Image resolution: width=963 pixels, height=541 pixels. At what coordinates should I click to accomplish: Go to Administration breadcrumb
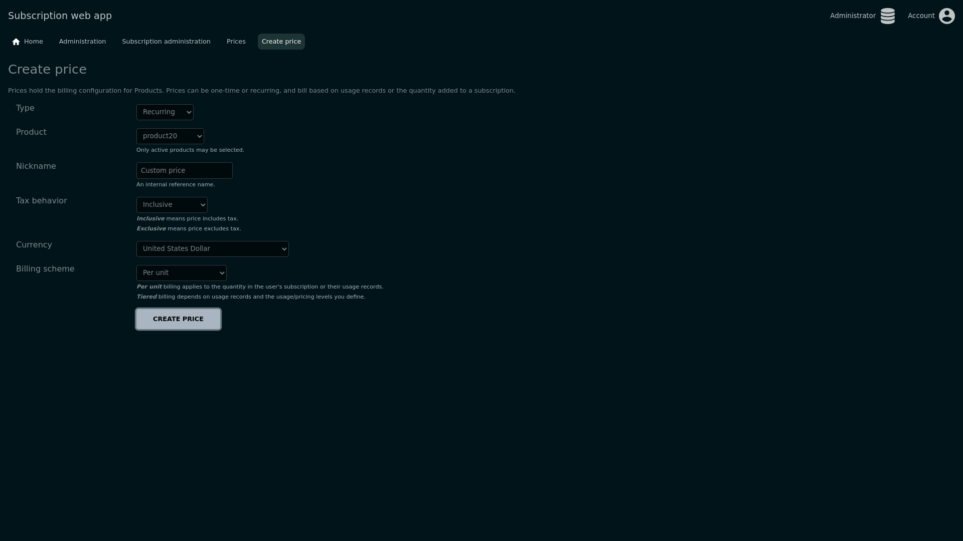tap(82, 42)
